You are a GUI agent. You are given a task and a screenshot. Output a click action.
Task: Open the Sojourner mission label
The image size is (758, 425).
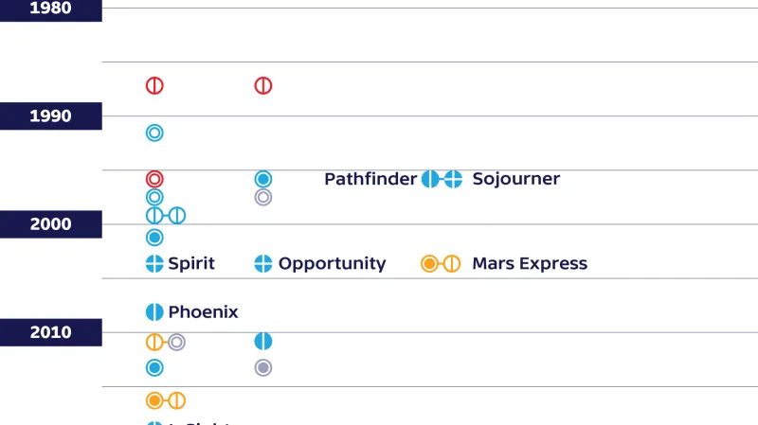pos(515,179)
